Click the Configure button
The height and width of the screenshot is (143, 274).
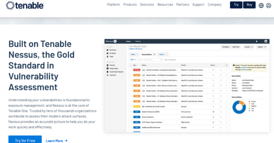click(225, 47)
